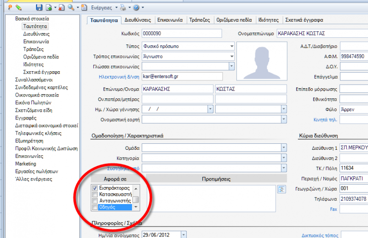Select Συναλλασσόμενοι in sidebar tree
The height and width of the screenshot is (238, 368).
point(34,80)
